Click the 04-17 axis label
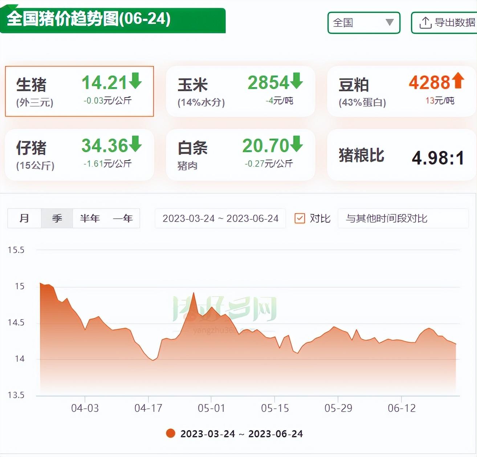 pyautogui.click(x=148, y=408)
